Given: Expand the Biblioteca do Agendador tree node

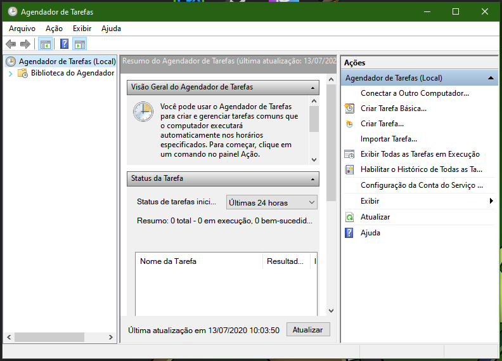Looking at the screenshot, I should tap(10, 74).
